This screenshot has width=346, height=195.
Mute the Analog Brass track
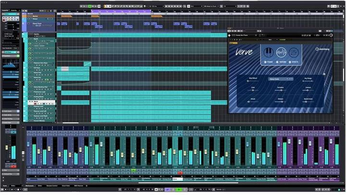[30, 97]
